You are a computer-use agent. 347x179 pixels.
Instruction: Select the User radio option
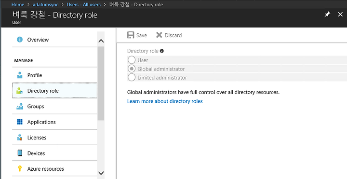pos(132,60)
